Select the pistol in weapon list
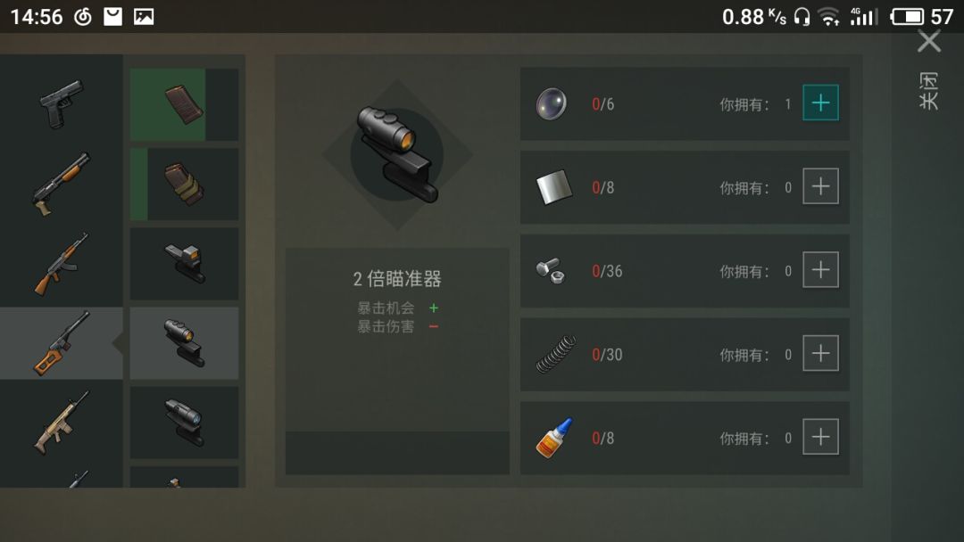The width and height of the screenshot is (964, 542). click(x=61, y=103)
